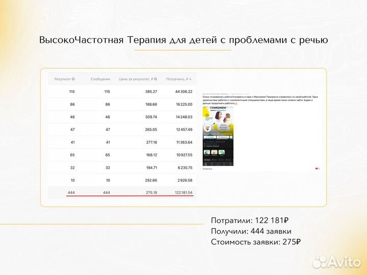Click the price value 385.27

151,92
